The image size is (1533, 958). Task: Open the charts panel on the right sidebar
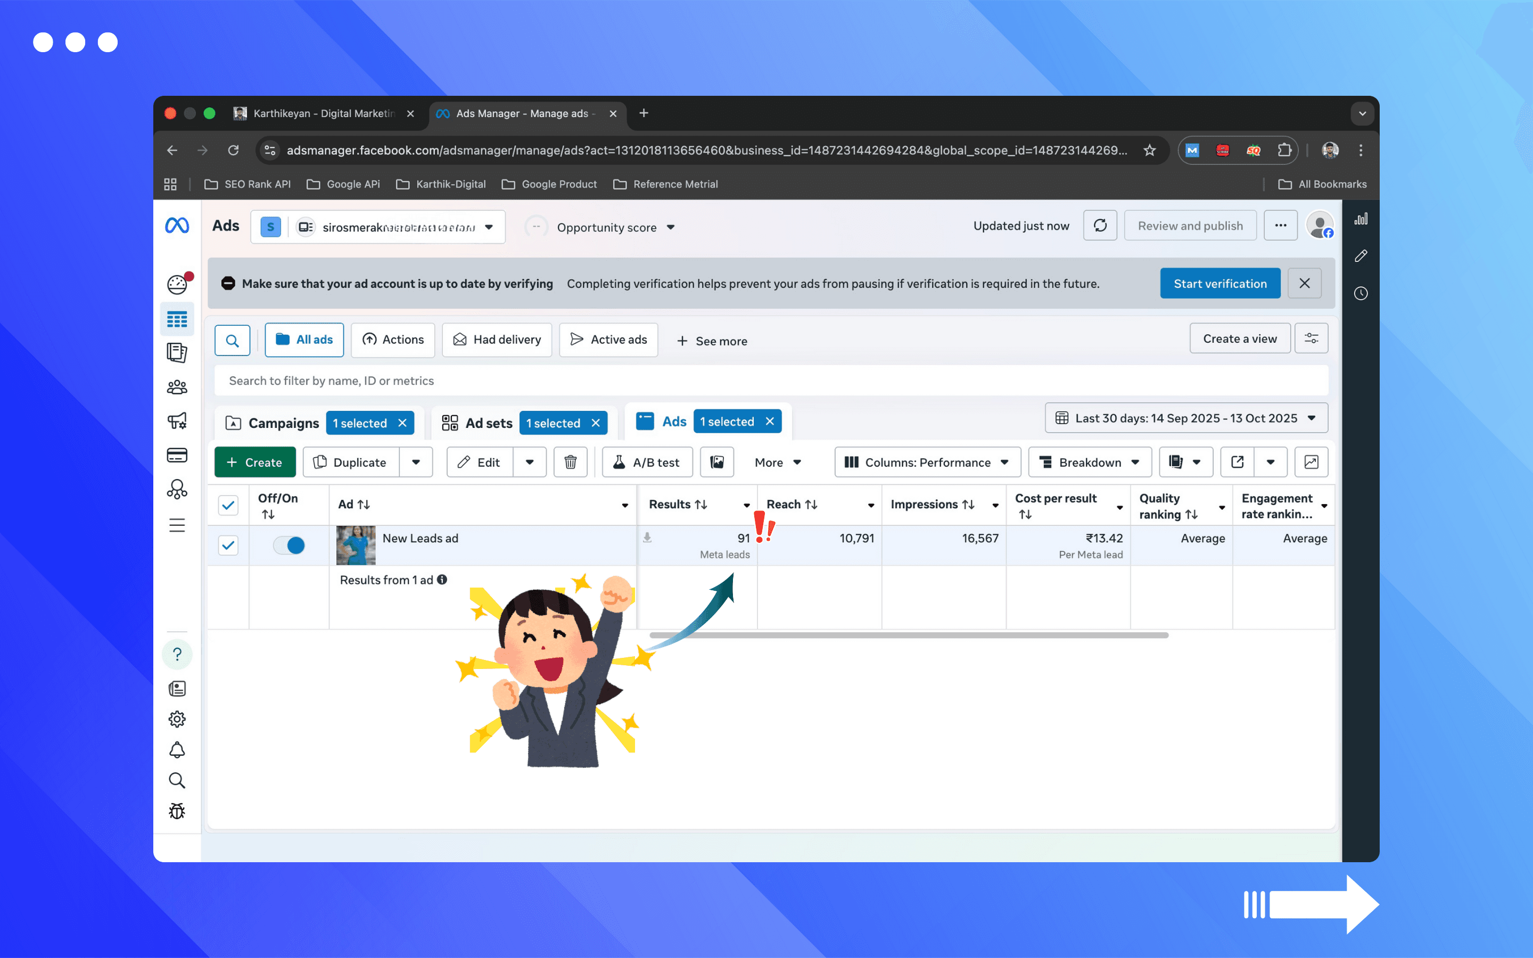click(x=1362, y=218)
